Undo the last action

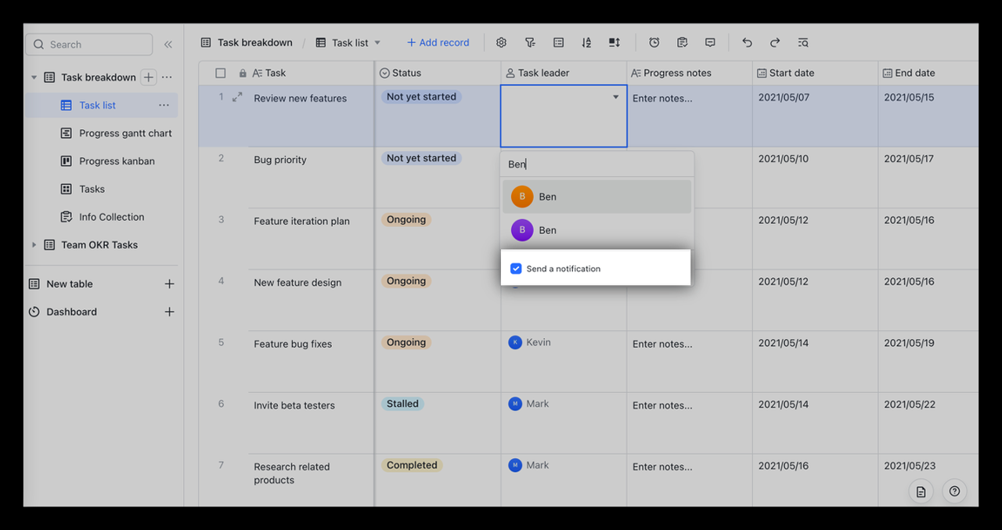(x=747, y=43)
